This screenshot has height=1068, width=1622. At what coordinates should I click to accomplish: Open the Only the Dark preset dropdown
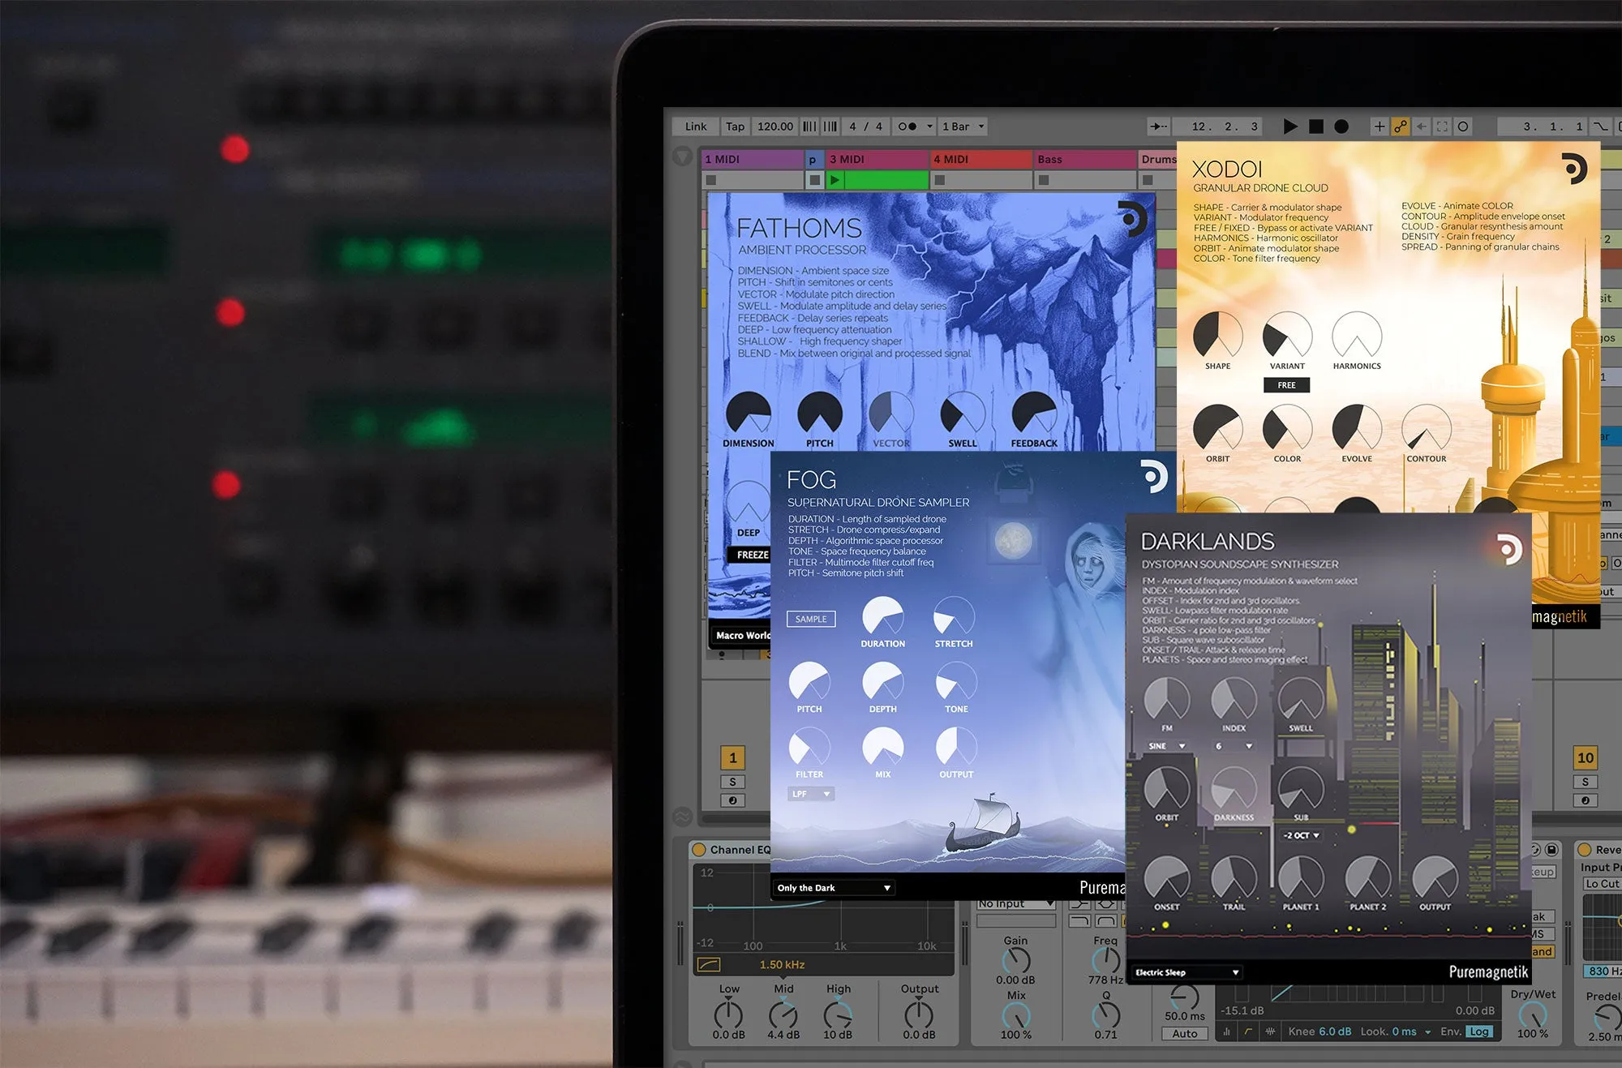(834, 888)
